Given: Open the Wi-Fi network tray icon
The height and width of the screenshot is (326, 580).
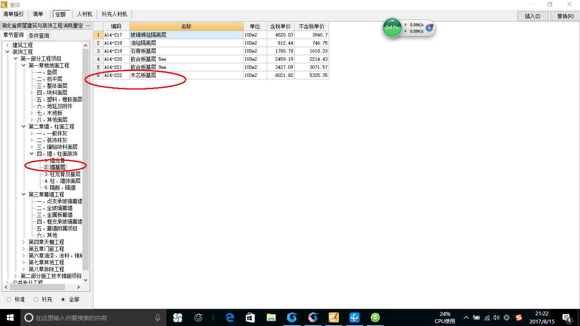Looking at the screenshot, I should [487, 318].
